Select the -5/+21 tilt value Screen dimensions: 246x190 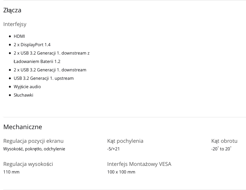pos(113,149)
